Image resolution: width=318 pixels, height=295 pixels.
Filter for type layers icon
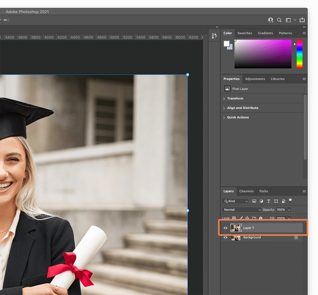click(x=269, y=201)
